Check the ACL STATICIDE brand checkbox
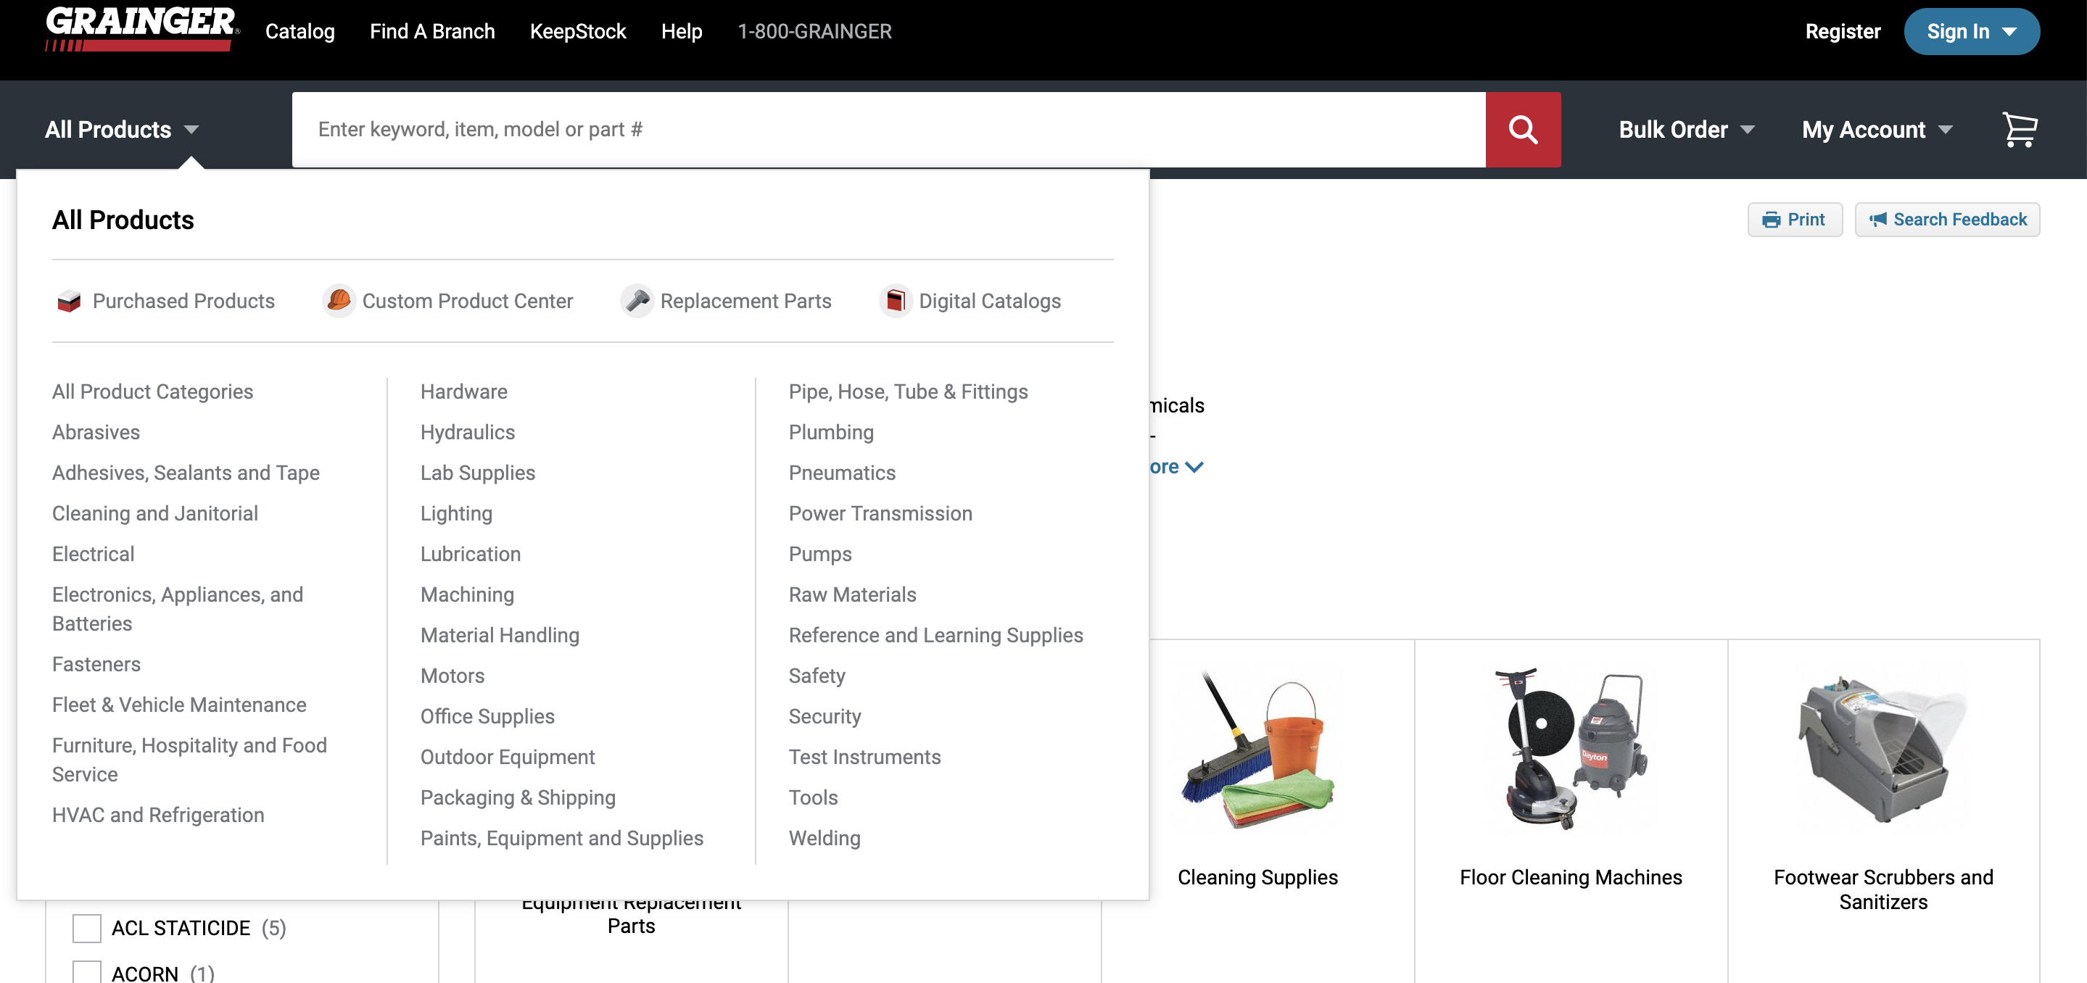The width and height of the screenshot is (2087, 983). click(87, 928)
